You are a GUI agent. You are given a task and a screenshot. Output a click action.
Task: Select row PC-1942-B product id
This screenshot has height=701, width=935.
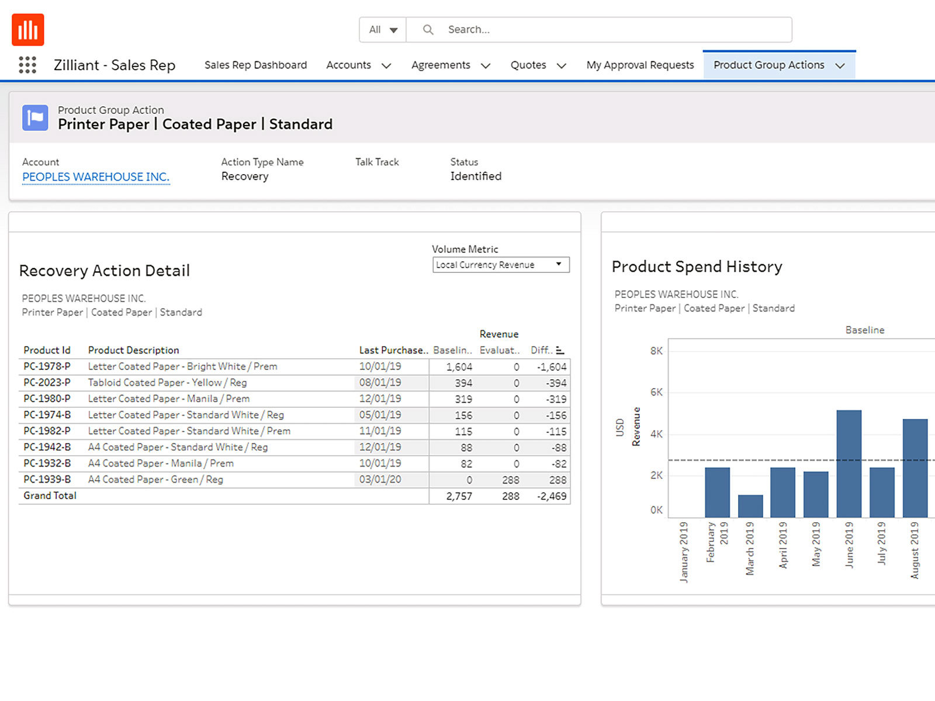[47, 447]
